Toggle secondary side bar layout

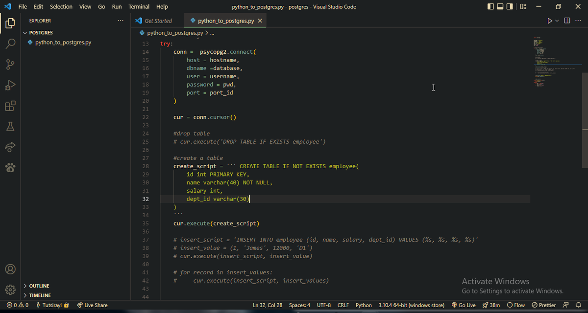[510, 6]
